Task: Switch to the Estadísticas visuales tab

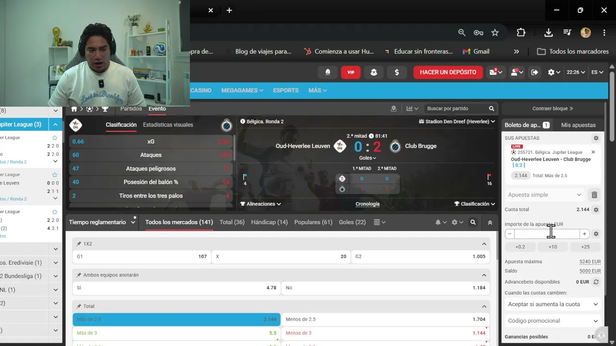Action: click(x=168, y=125)
